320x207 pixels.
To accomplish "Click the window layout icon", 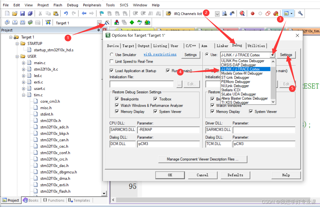I will pos(286,14).
